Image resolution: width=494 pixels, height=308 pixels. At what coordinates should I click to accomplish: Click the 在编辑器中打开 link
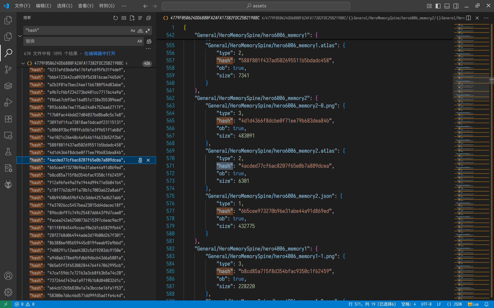click(x=100, y=54)
